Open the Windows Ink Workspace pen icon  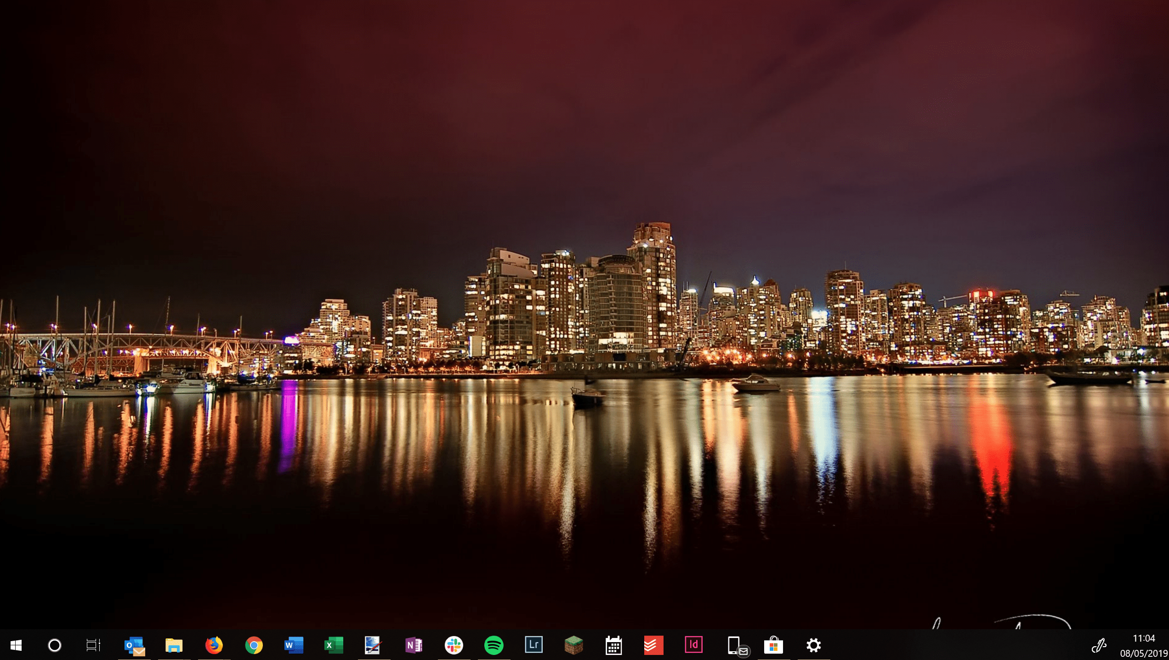pos(1099,645)
